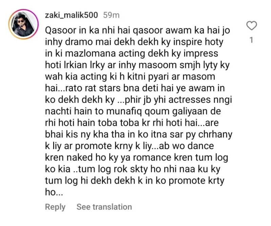View the like count showing 1

pyautogui.click(x=251, y=40)
